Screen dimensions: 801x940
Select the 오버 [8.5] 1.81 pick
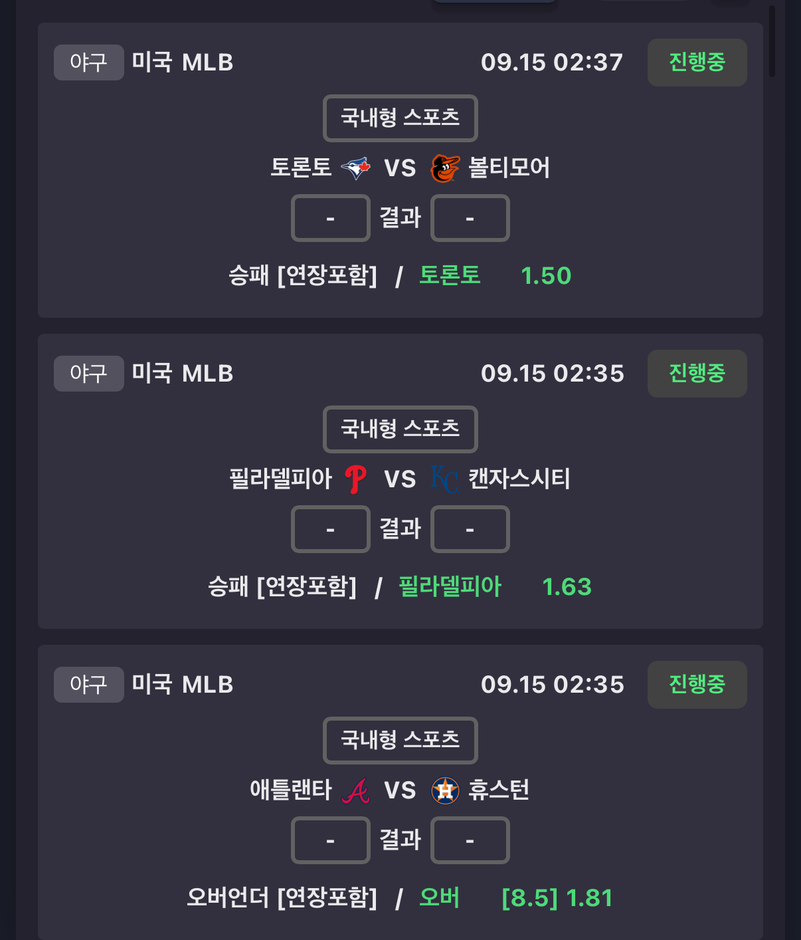[516, 898]
